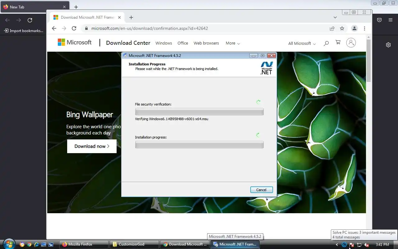The width and height of the screenshot is (398, 249).
Task: Open Chrome's three-dot menu
Action: pyautogui.click(x=364, y=28)
